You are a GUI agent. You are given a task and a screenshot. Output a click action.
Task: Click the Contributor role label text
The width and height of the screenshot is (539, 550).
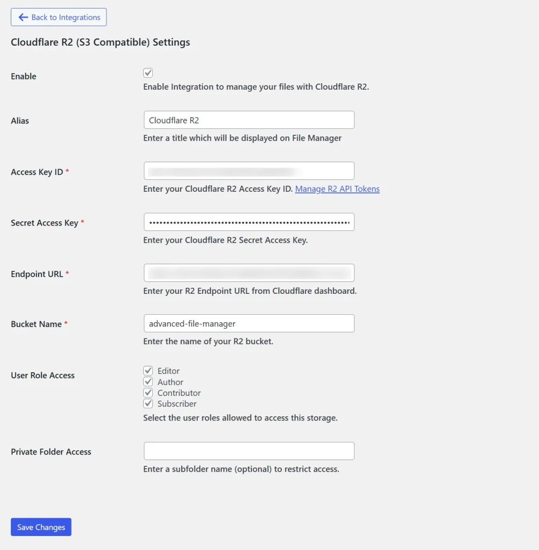179,393
